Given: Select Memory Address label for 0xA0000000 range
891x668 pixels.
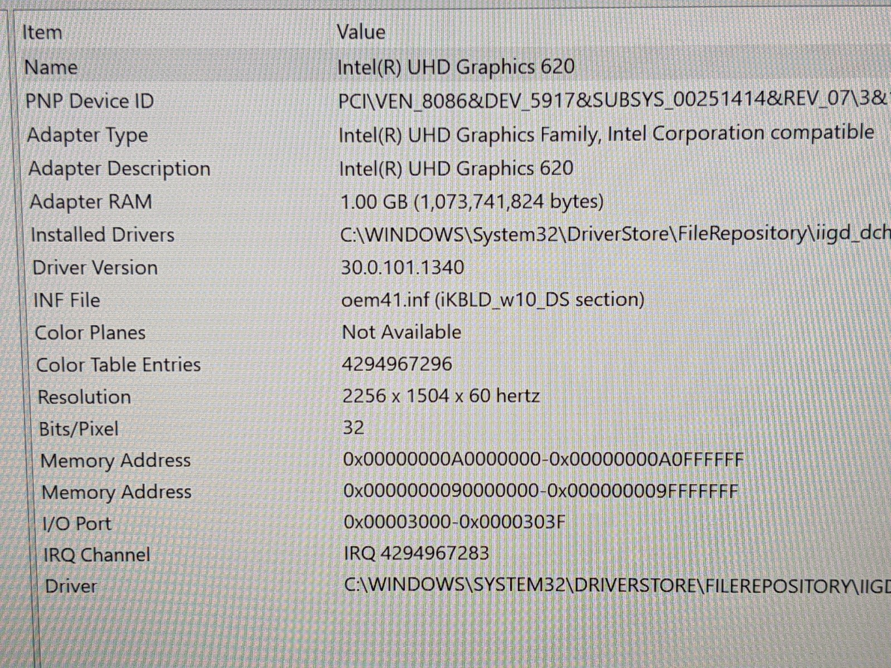Looking at the screenshot, I should click(x=116, y=461).
